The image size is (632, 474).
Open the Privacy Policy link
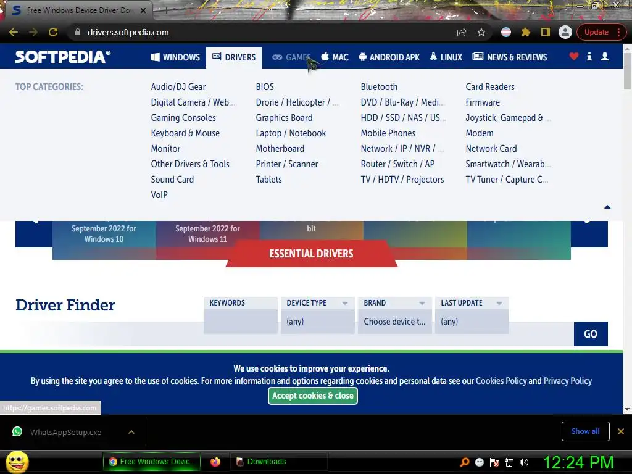click(568, 381)
